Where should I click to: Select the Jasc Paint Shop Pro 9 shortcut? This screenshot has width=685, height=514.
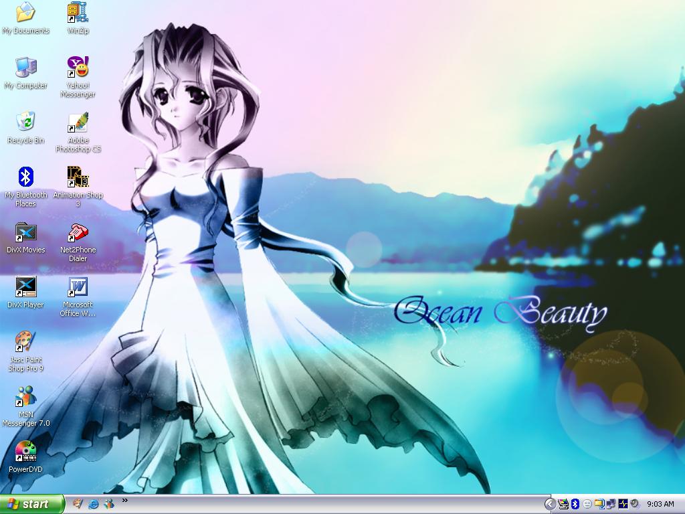(x=26, y=352)
